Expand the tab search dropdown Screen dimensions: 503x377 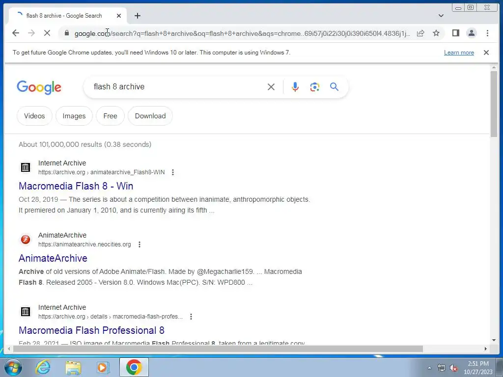(441, 16)
